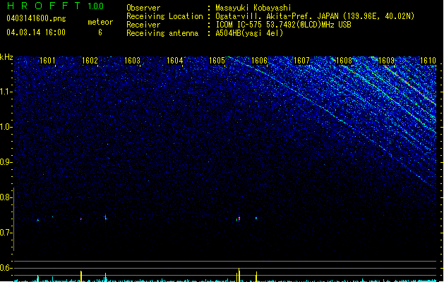The image size is (444, 282).
Task: Click the date stamp 04.03.14 16:00
Action: (x=36, y=32)
